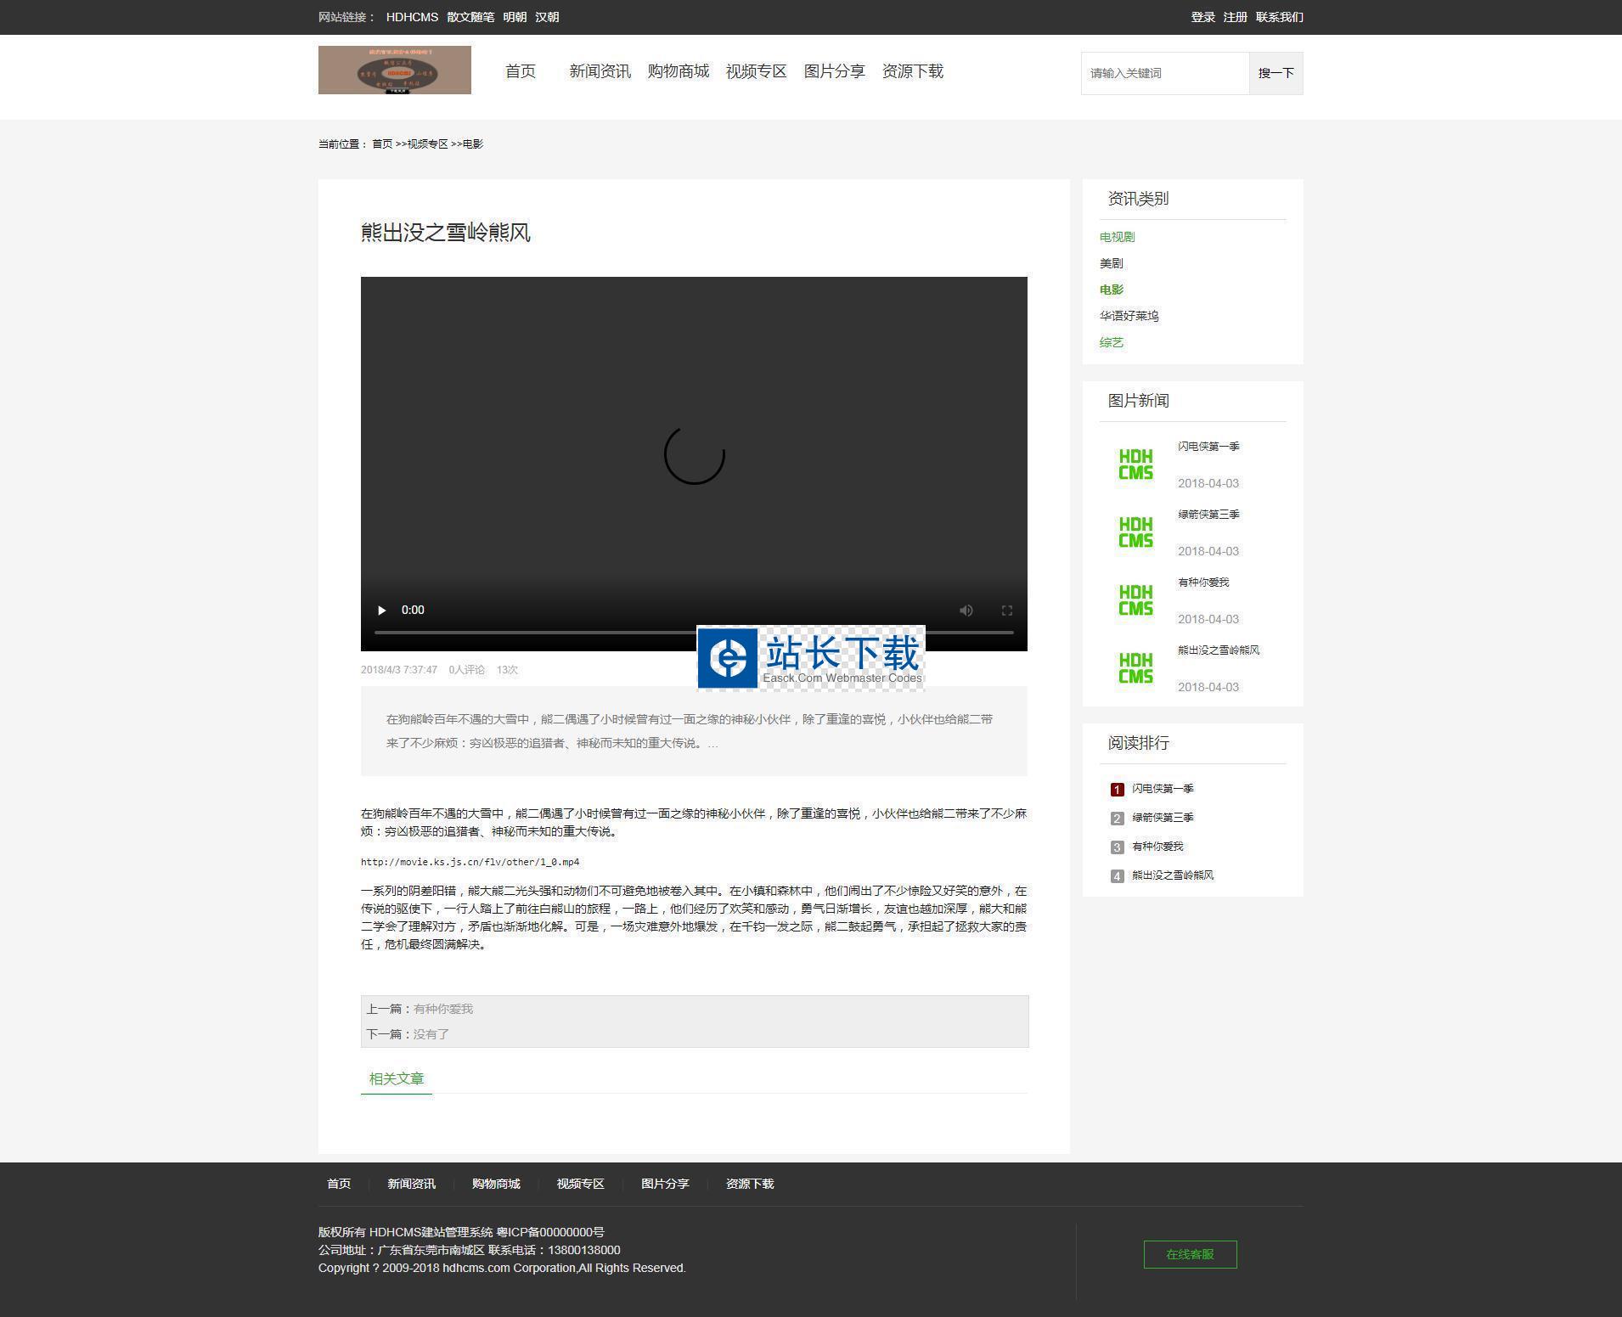
Task: Open 熊出没之雪岭熊风 title in 图片新闻
Action: coord(1219,650)
